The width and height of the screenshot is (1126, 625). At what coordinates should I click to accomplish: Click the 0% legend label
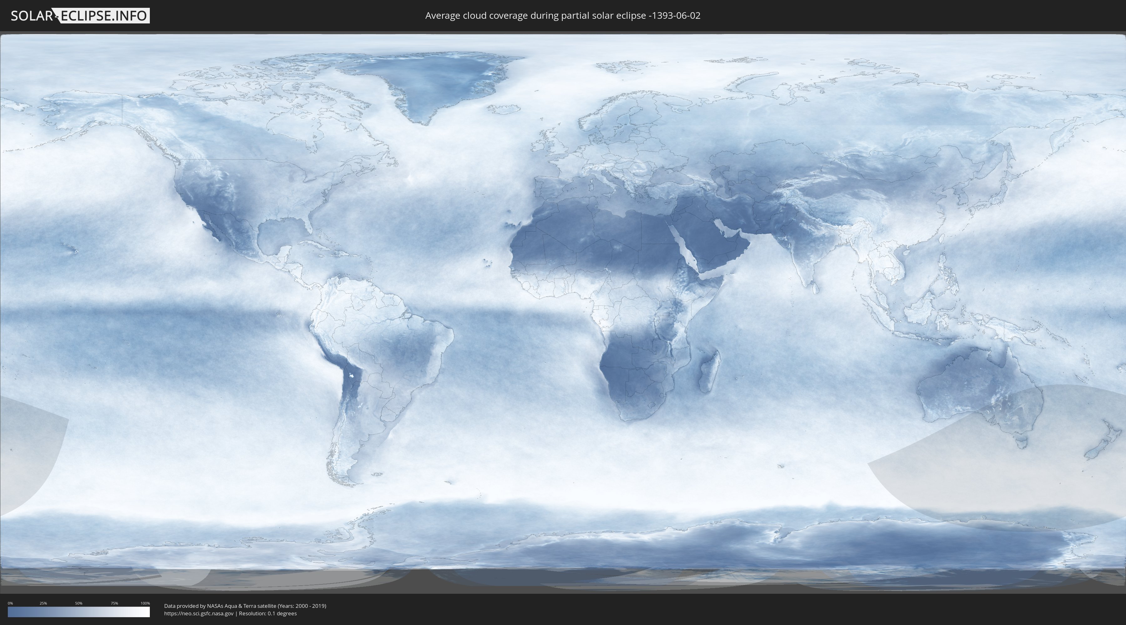click(x=11, y=603)
